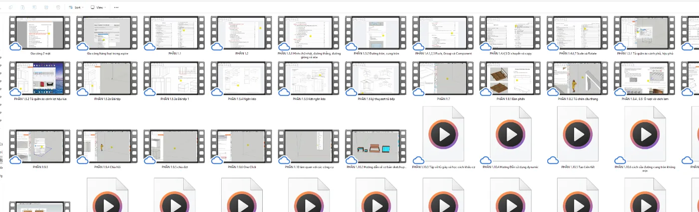
Task: Select PHẦN 1.5.2 Tủ quần áo cánh lọt thumbnail
Action: point(39,79)
